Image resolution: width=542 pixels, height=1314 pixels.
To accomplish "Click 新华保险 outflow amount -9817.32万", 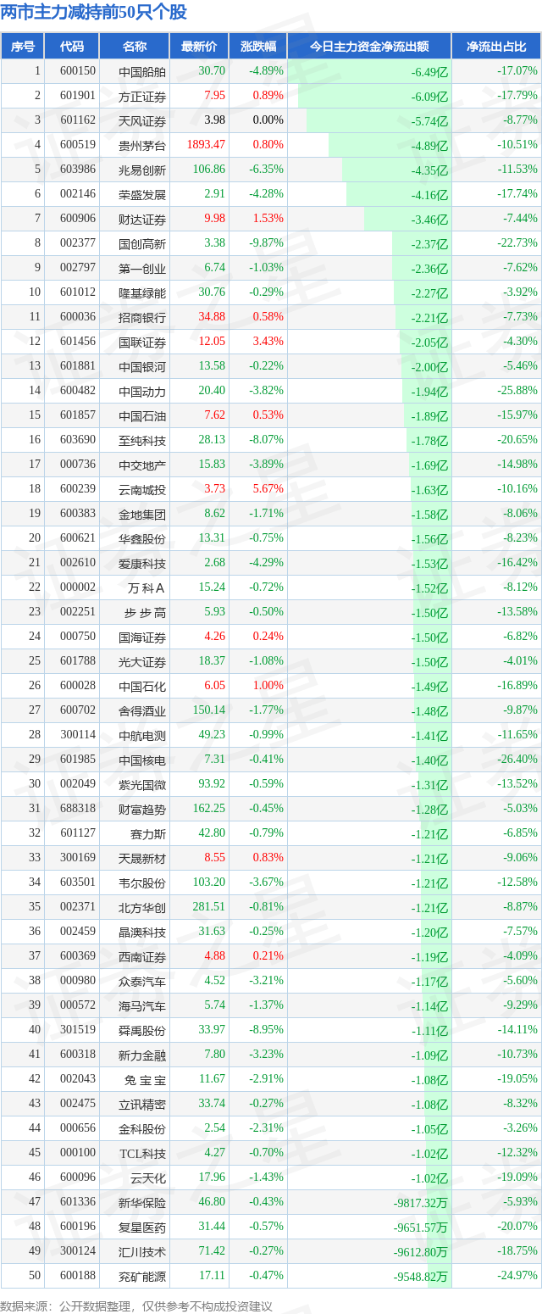I will coord(421,1204).
